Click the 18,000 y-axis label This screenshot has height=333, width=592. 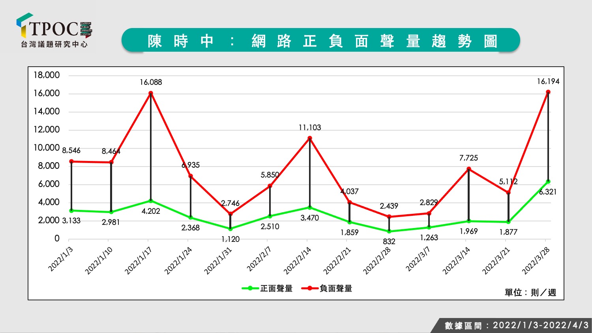(47, 75)
